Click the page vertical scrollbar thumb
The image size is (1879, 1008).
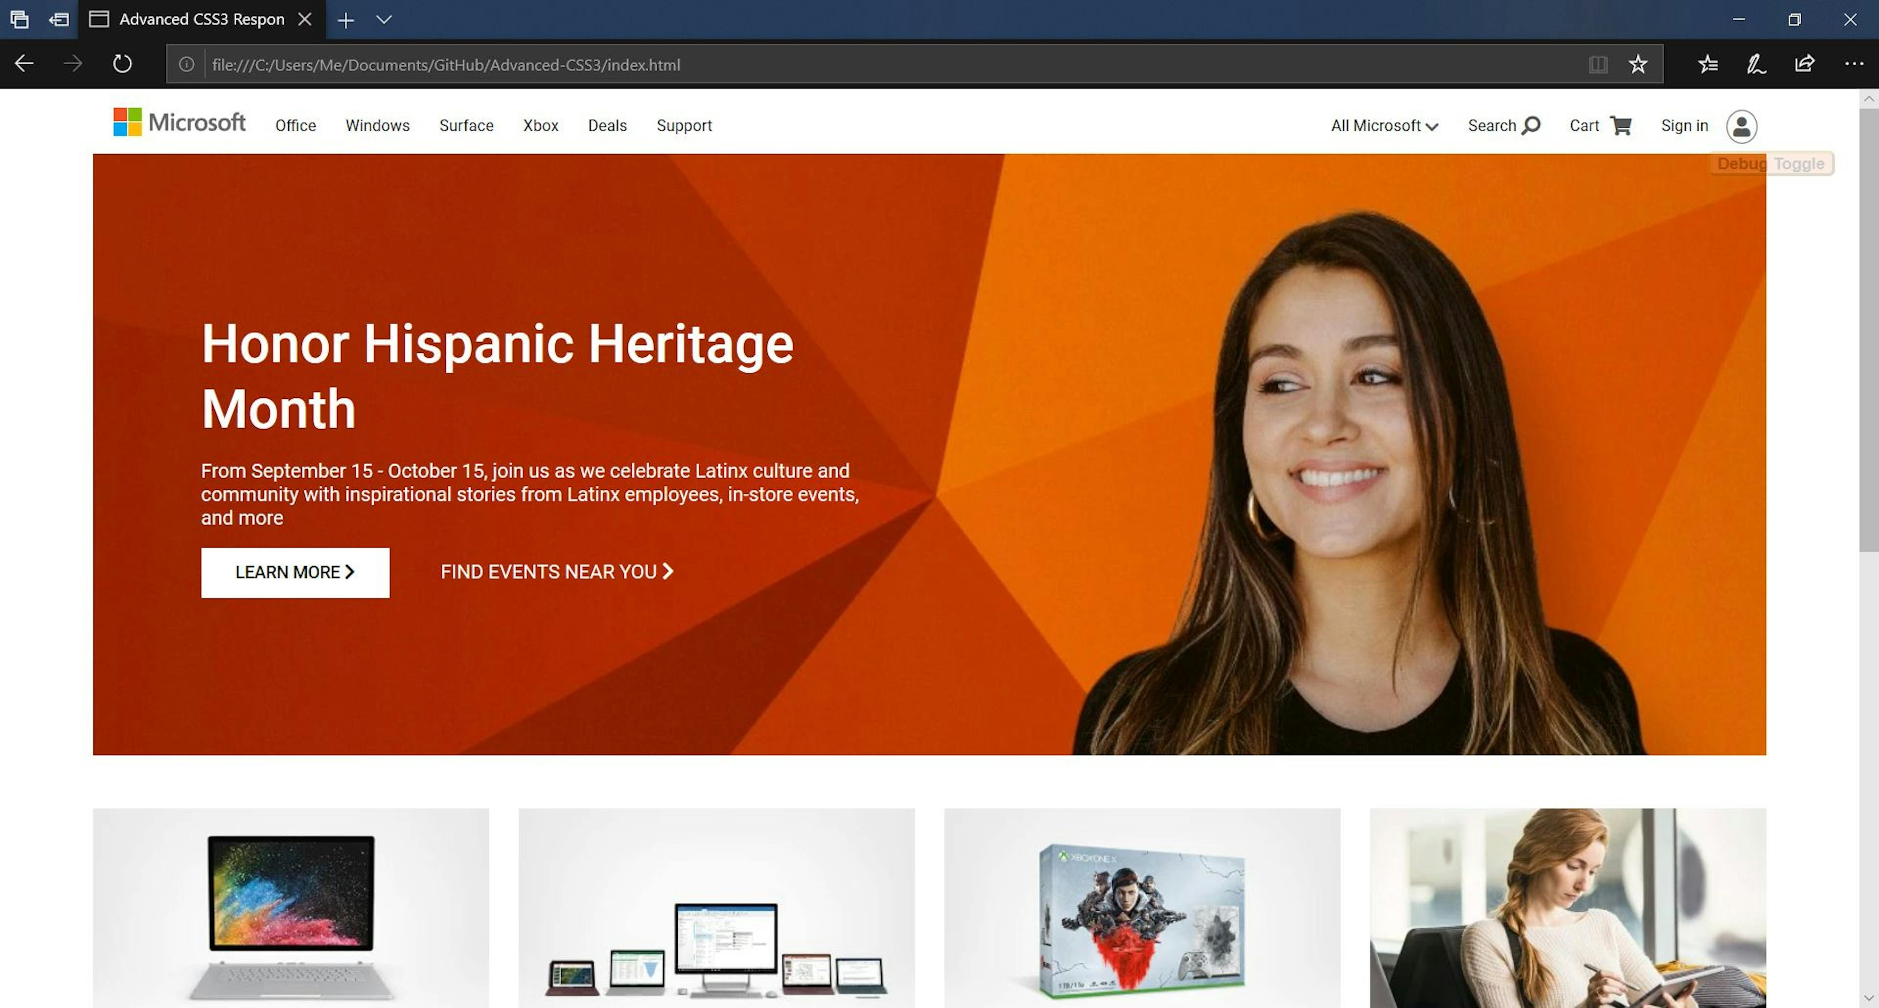click(1869, 330)
